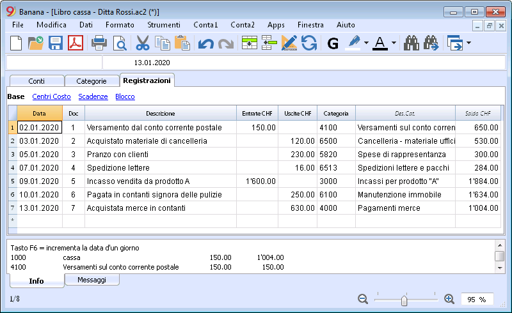This screenshot has height=313, width=512.
Task: Open the Strumenti menu
Action: [x=164, y=25]
